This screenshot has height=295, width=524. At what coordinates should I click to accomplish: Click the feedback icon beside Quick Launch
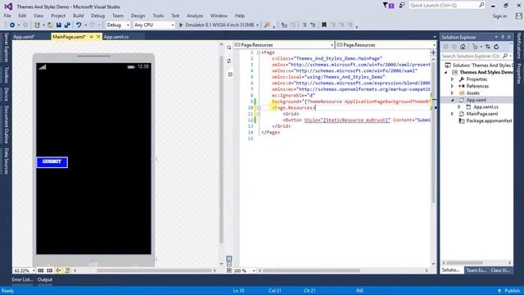[402, 6]
